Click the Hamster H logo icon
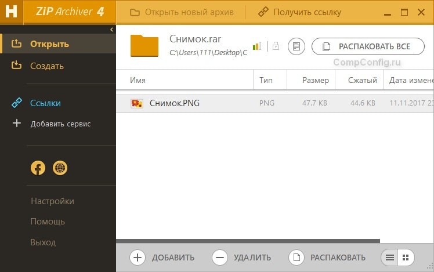This screenshot has width=434, height=272. point(12,12)
